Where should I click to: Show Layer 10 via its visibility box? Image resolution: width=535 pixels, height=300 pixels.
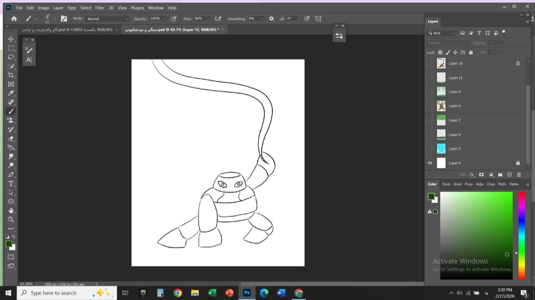point(430,64)
